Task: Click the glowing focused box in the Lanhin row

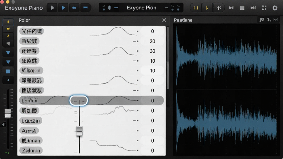Action: pos(79,100)
